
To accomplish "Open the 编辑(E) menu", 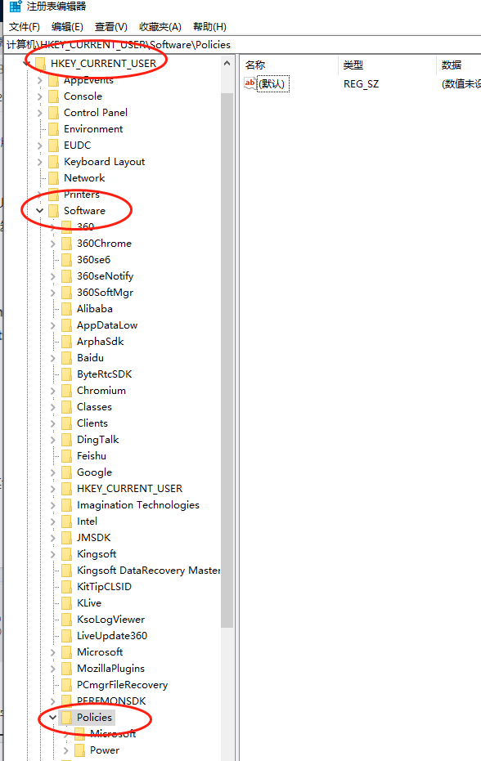I will 67,27.
